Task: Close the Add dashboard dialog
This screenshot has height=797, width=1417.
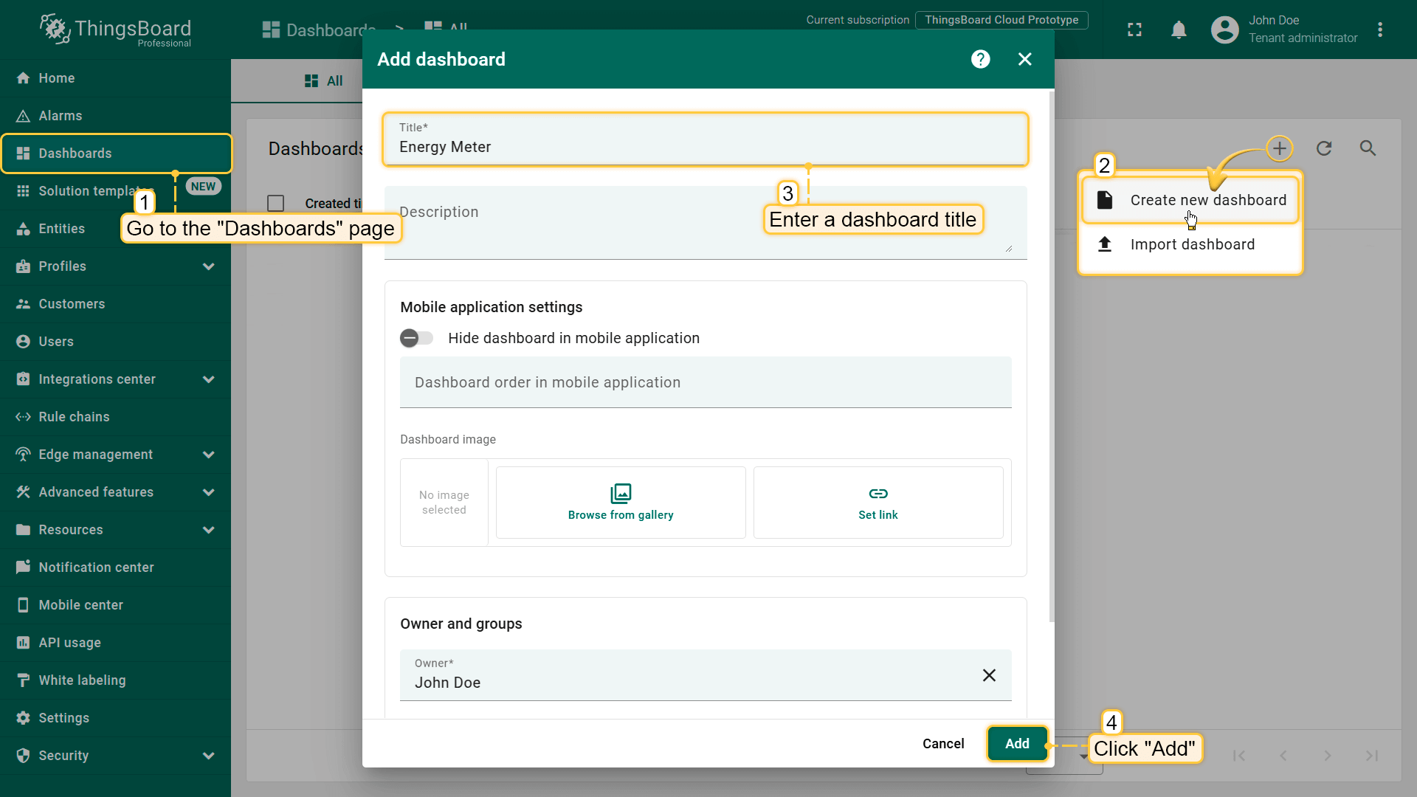Action: point(1024,59)
